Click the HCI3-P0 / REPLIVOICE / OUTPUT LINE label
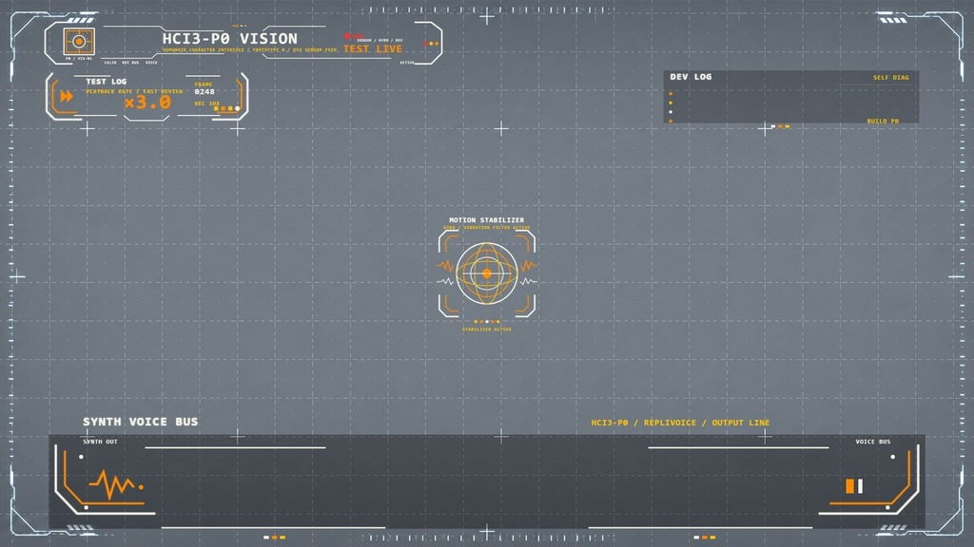This screenshot has height=547, width=974. 680,423
